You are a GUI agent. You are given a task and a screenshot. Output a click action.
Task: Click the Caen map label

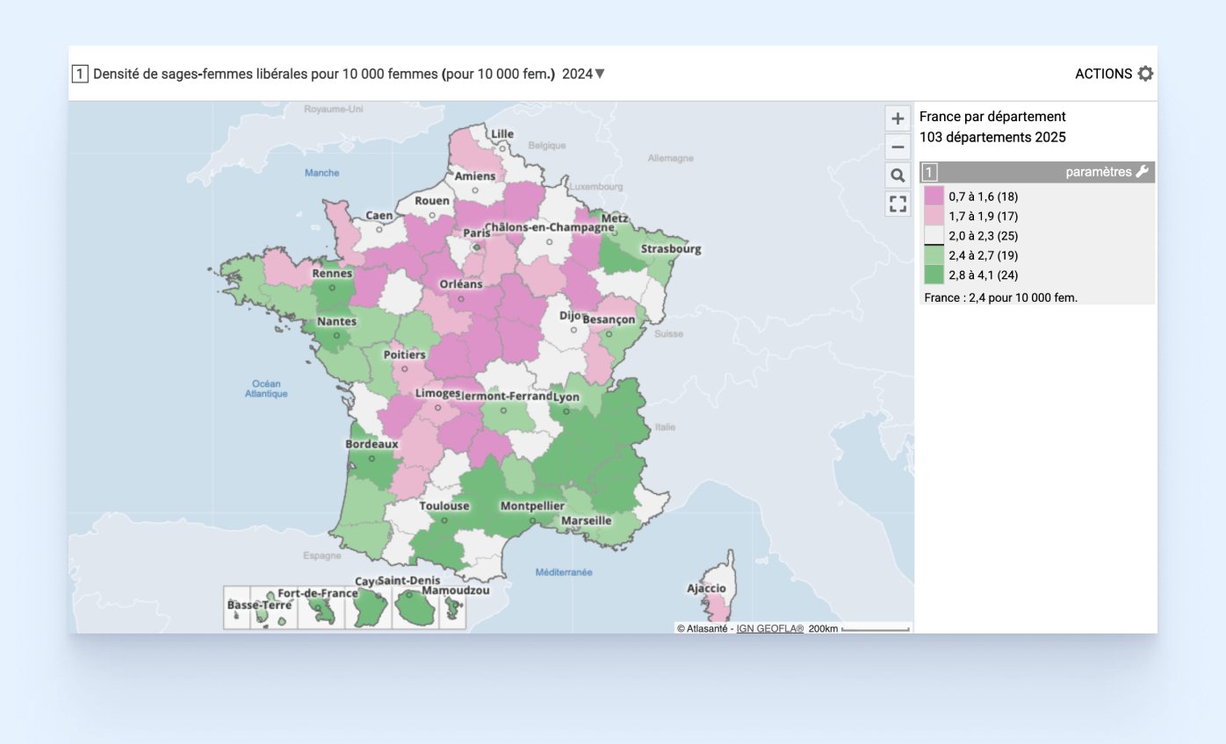pyautogui.click(x=379, y=216)
